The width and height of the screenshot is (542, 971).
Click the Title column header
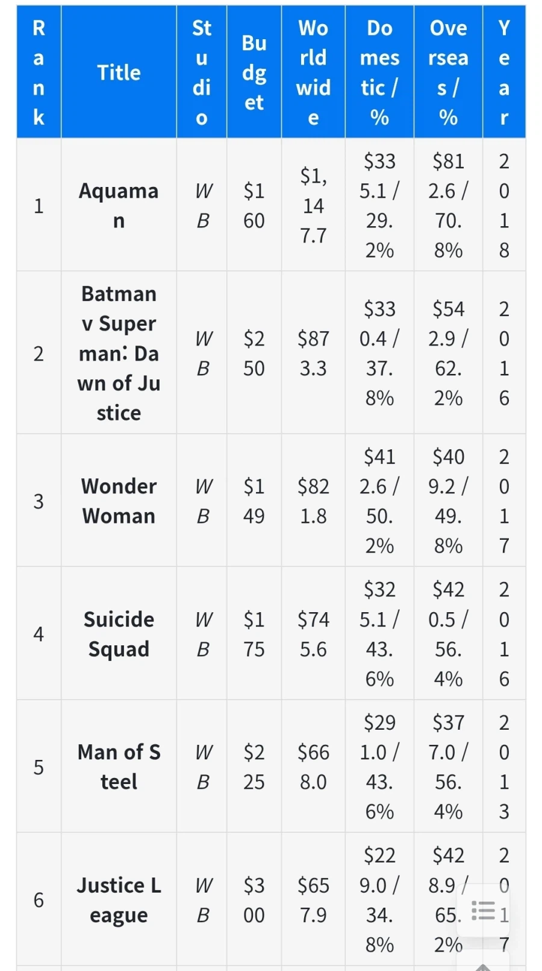[119, 72]
